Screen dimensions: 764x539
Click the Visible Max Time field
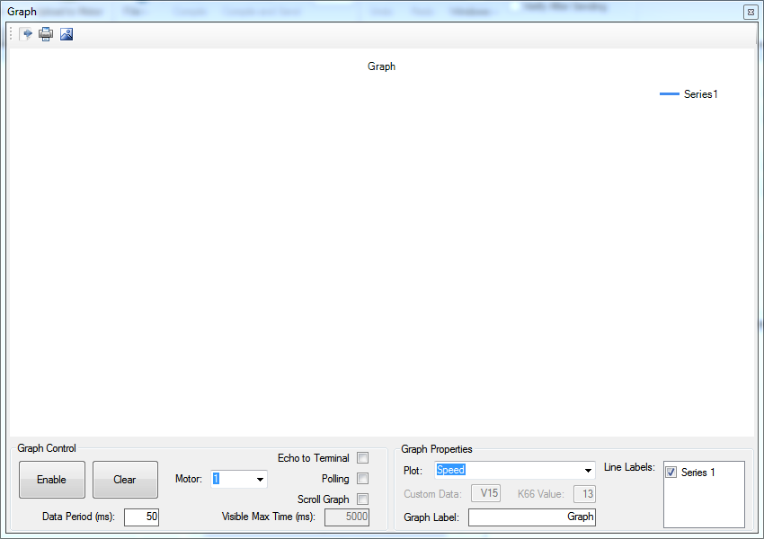(346, 517)
